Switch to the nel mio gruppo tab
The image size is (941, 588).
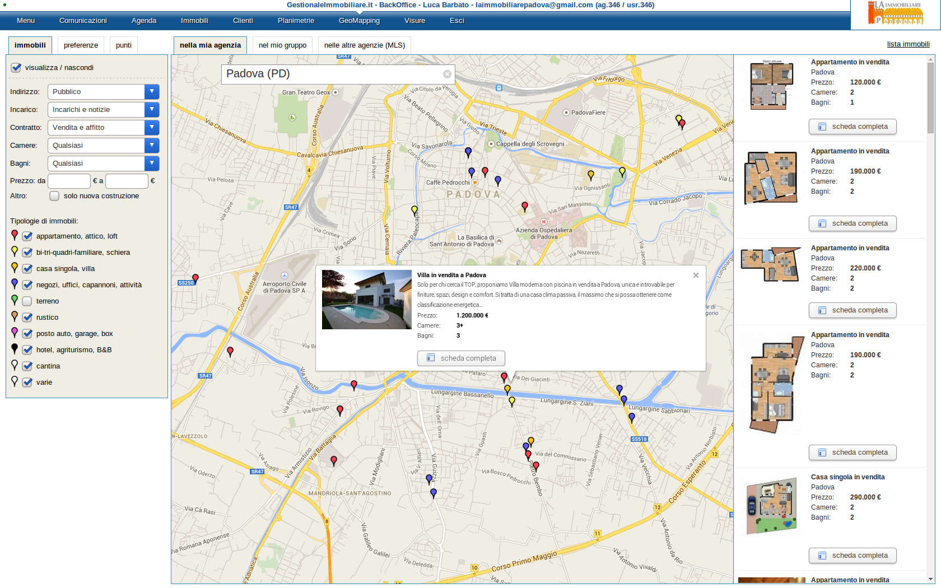pyautogui.click(x=282, y=45)
